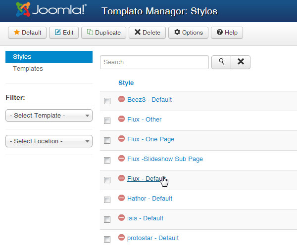Click red status icon beside Hathor - Default
The height and width of the screenshot is (248, 297).
pos(121,198)
